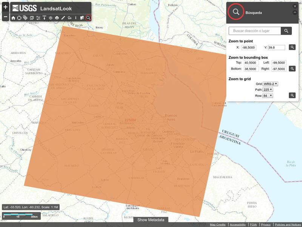Open the Row dropdown showing 84

268,96
